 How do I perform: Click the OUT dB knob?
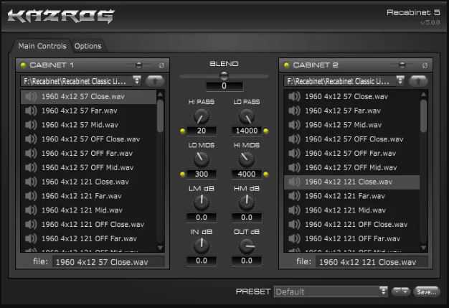click(x=247, y=246)
